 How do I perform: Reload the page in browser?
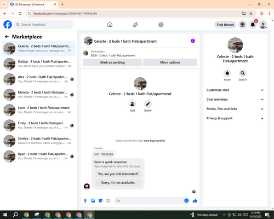pyautogui.click(x=20, y=14)
